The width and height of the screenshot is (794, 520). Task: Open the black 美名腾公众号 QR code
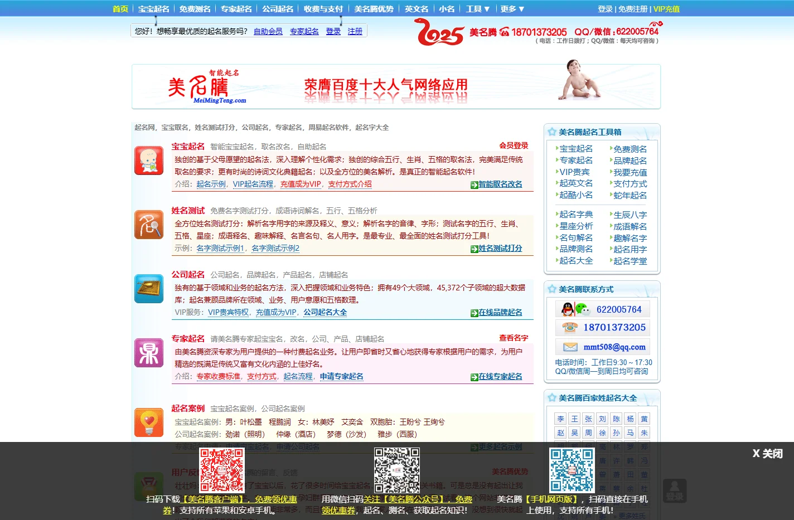point(397,470)
